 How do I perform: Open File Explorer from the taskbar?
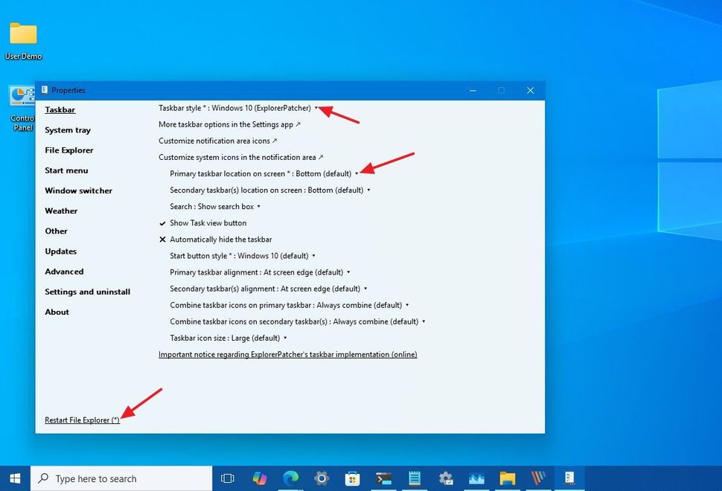tap(508, 478)
